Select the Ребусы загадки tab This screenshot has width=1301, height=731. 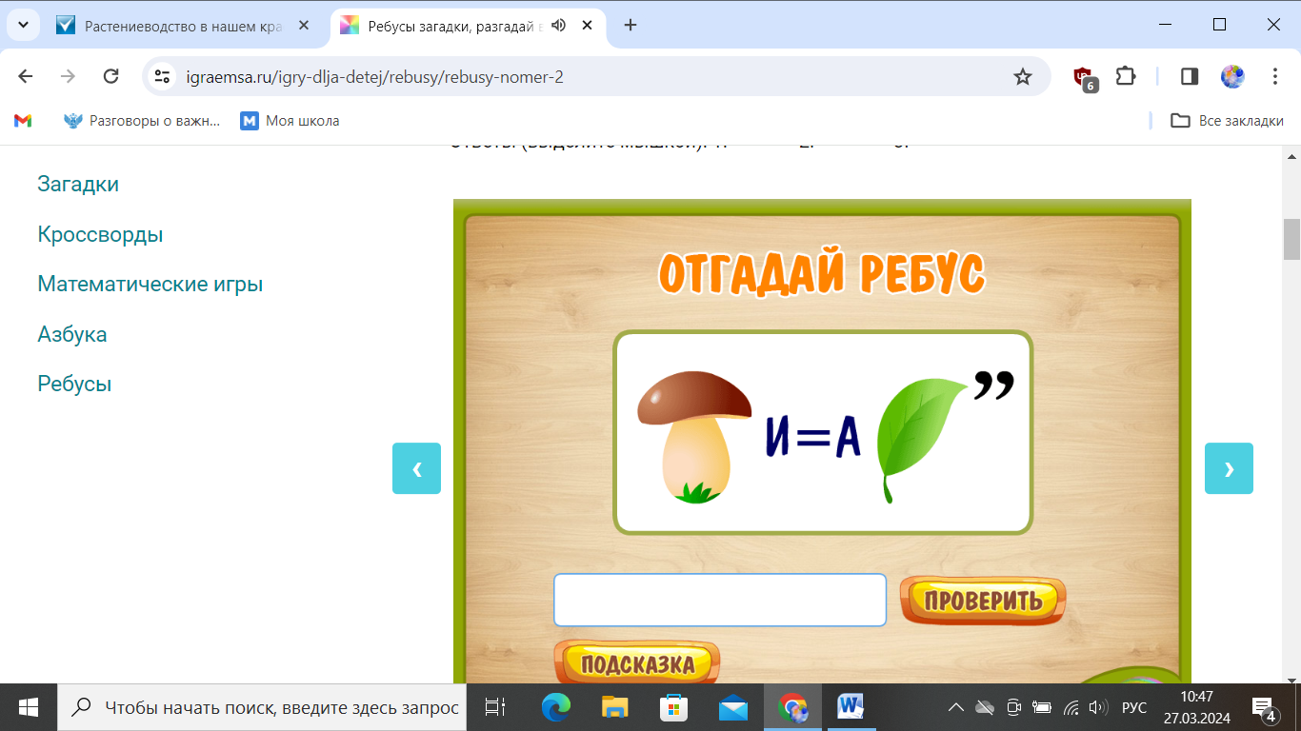[x=454, y=26]
